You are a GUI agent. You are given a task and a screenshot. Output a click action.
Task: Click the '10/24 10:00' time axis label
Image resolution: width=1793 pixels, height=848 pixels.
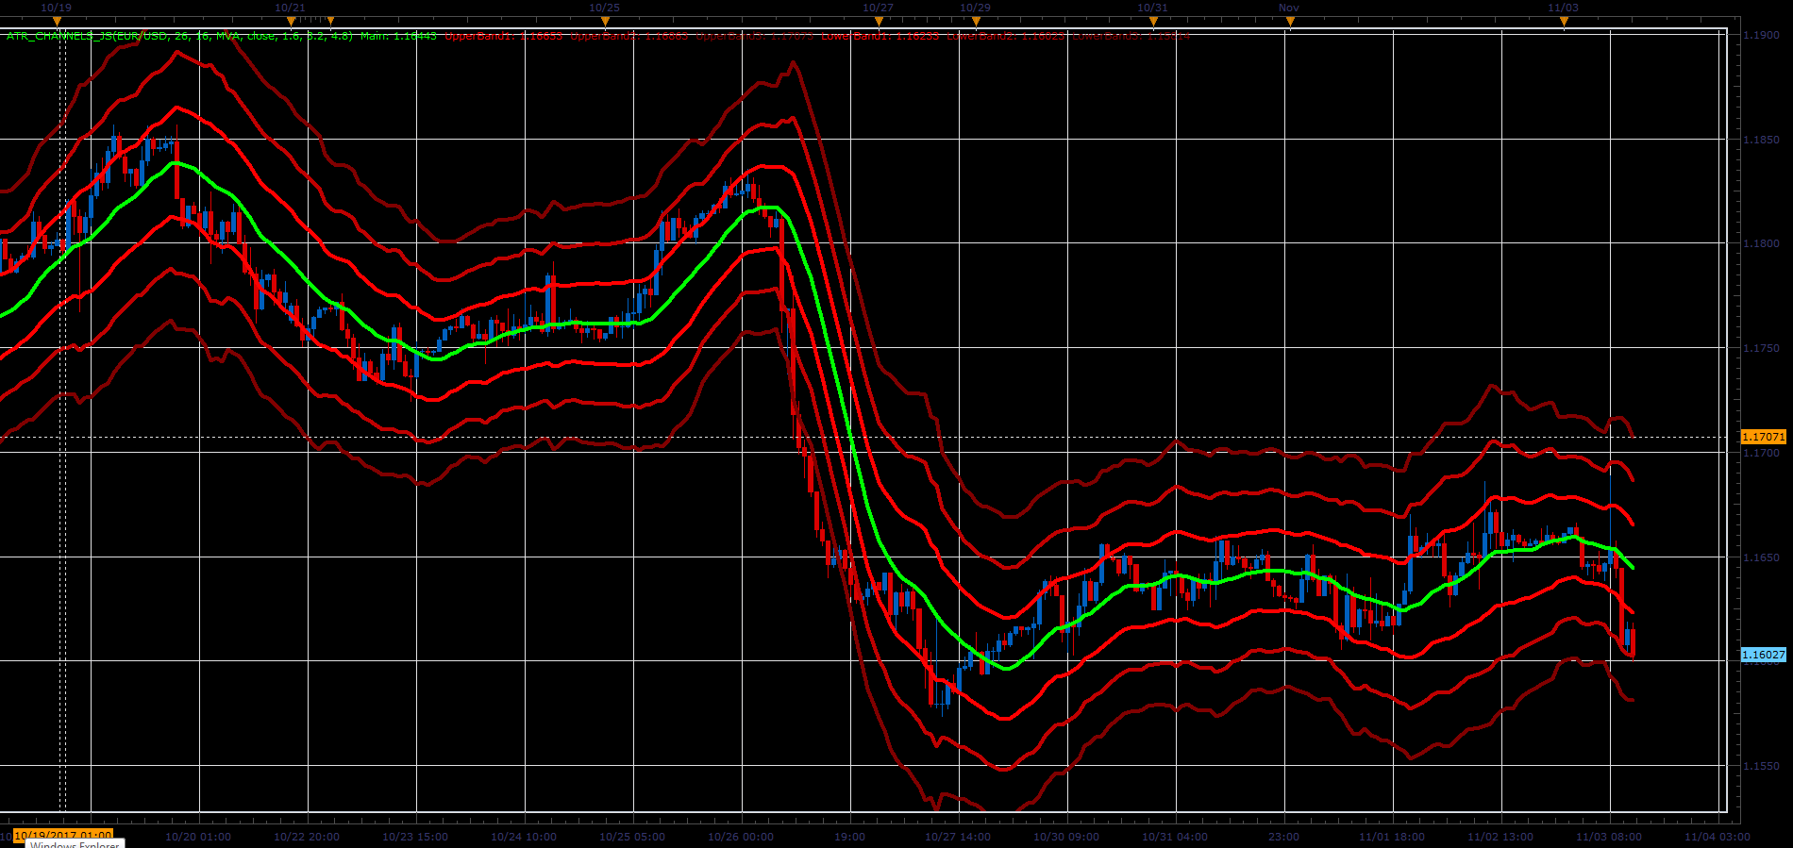pyautogui.click(x=524, y=837)
